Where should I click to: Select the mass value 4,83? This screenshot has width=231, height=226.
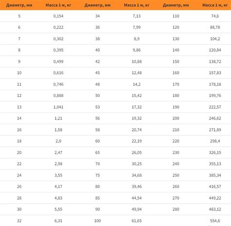(58, 198)
